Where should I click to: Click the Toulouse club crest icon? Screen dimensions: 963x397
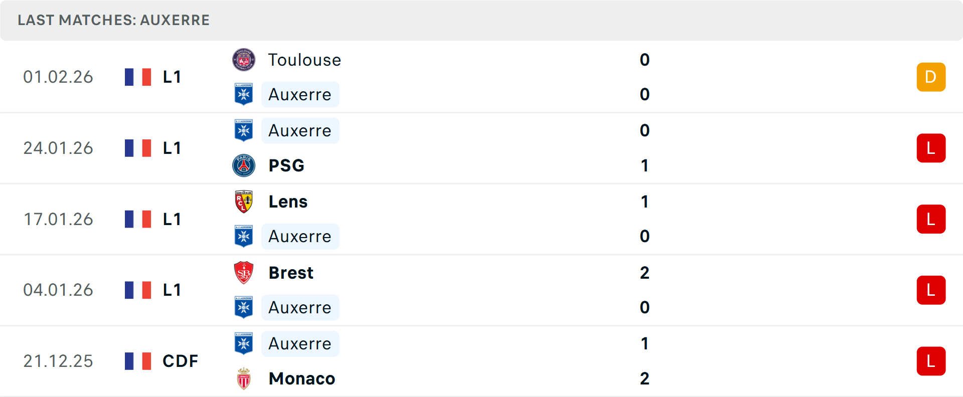coord(244,60)
